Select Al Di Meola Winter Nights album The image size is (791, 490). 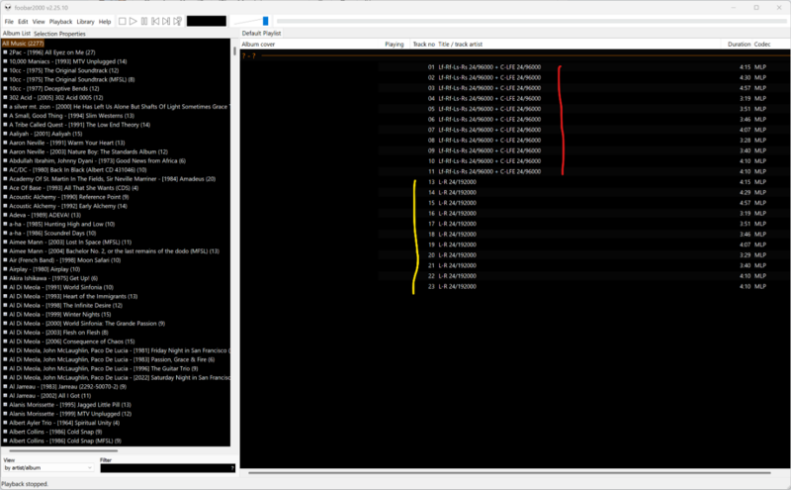(59, 314)
